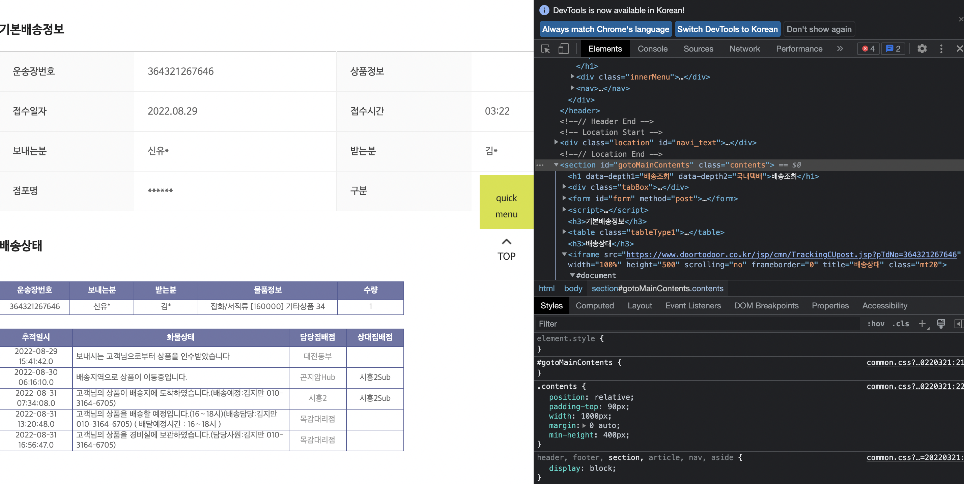Toggle the rendering emulation paintbrush icon
Screen dimensions: 964x484
(x=941, y=324)
